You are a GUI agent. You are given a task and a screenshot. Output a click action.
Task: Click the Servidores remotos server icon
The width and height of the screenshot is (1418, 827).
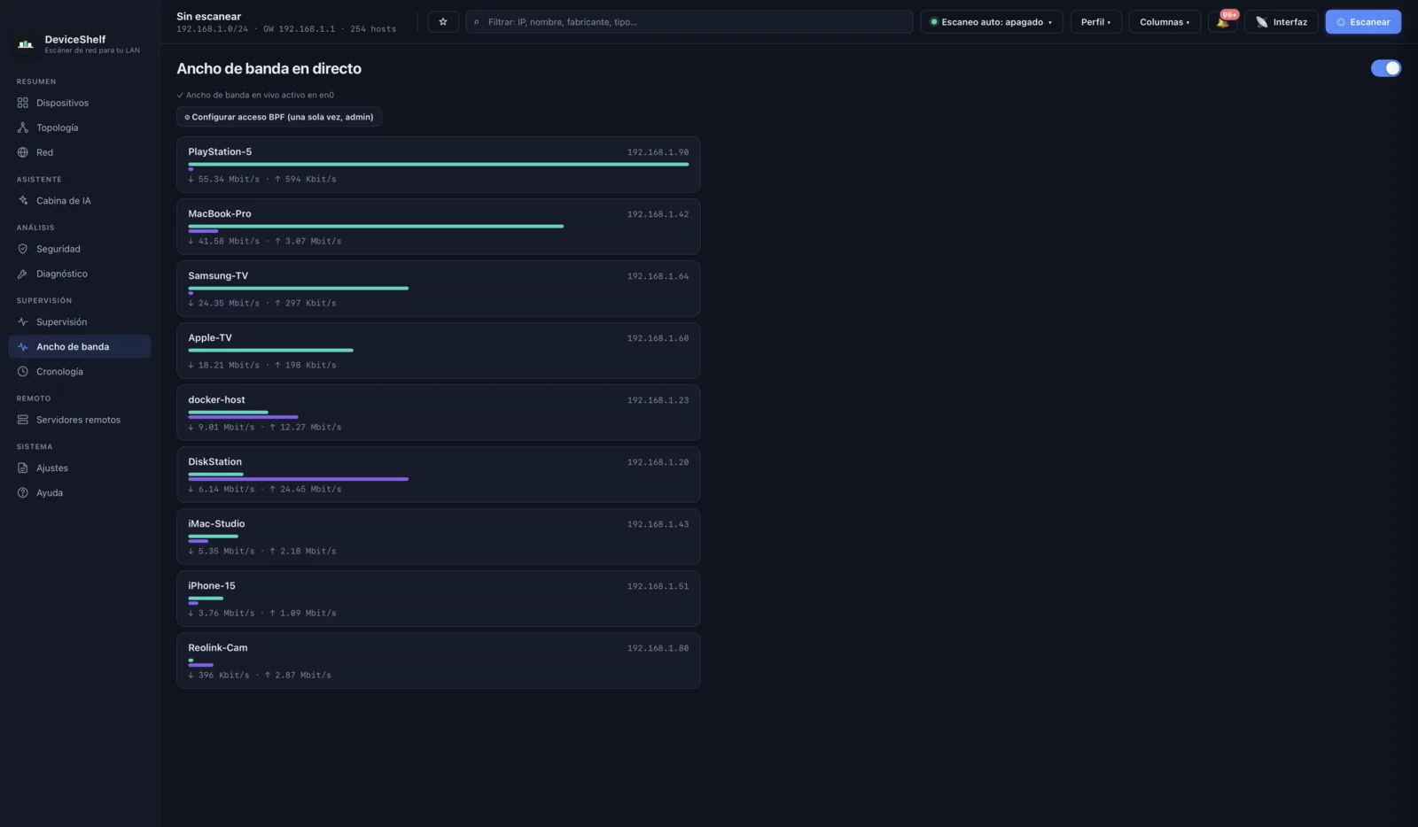pyautogui.click(x=23, y=420)
